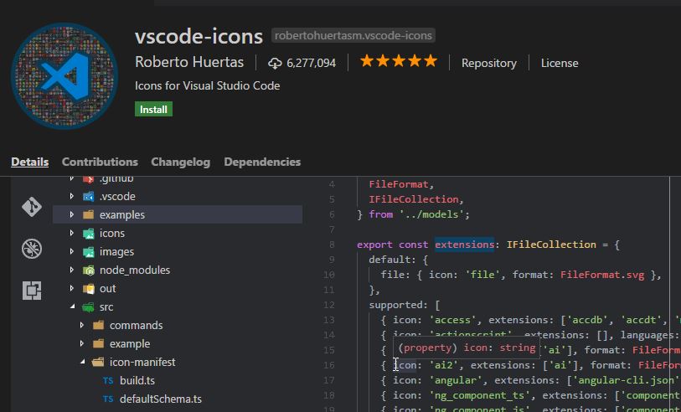Expand the commands folder arrow
681x412 pixels.
pyautogui.click(x=82, y=325)
